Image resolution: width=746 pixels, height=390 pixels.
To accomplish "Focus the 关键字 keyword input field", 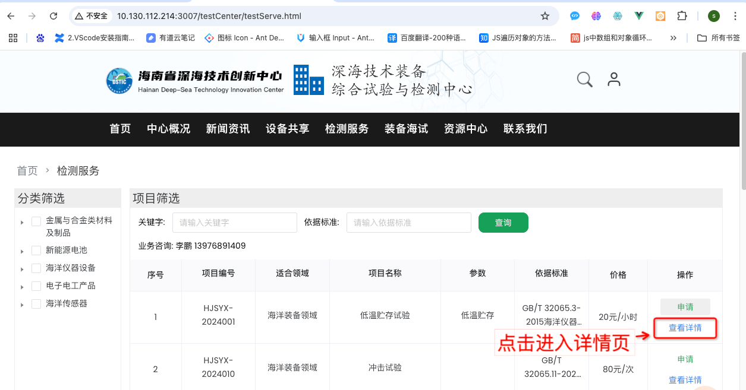I will coord(235,223).
